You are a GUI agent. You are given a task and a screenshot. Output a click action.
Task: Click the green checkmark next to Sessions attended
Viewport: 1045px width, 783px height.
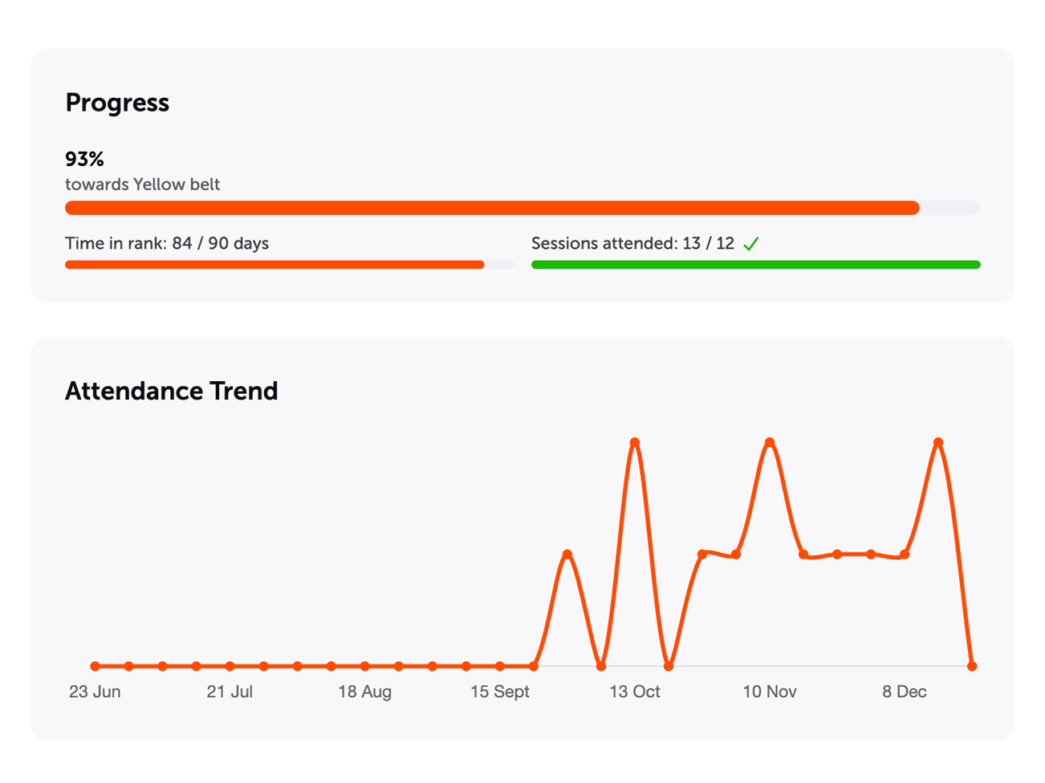tap(752, 243)
